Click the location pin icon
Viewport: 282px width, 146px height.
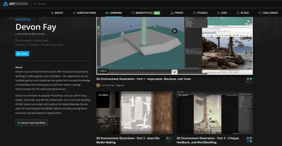click(x=16, y=40)
